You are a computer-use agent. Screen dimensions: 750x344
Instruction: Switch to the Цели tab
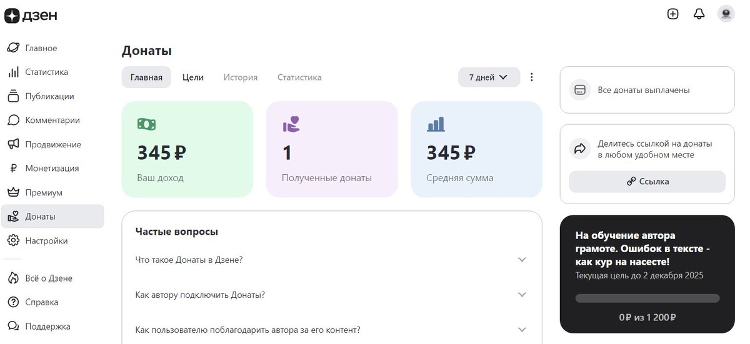pyautogui.click(x=193, y=77)
